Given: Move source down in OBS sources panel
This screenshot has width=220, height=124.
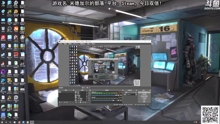Looking at the screenshot, I should 86,102.
